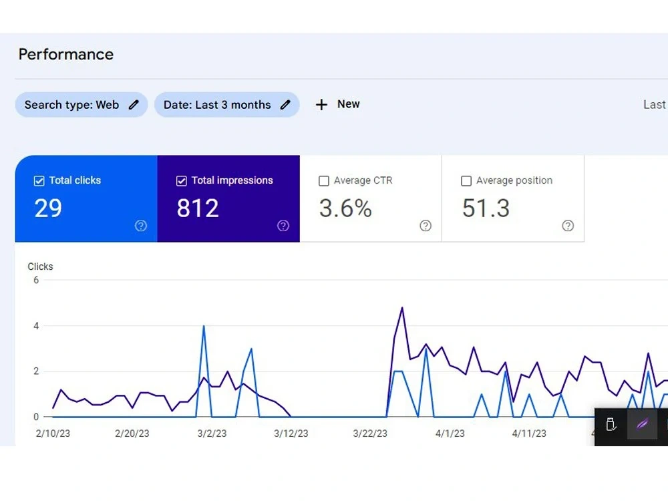Click the y-axis value 4 label
The image size is (668, 501).
(36, 326)
